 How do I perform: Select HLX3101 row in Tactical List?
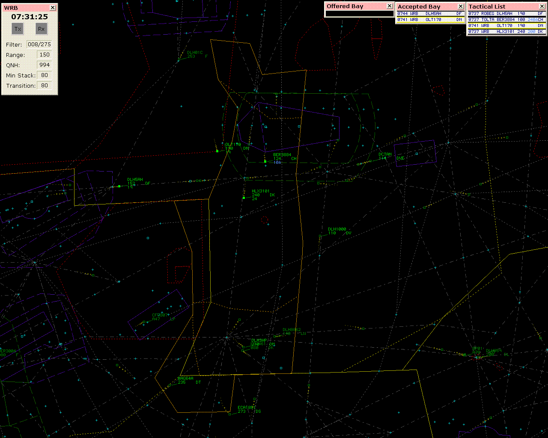pyautogui.click(x=506, y=32)
